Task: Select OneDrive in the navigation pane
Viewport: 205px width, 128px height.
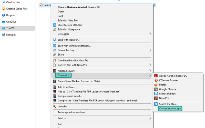Action: [11, 22]
